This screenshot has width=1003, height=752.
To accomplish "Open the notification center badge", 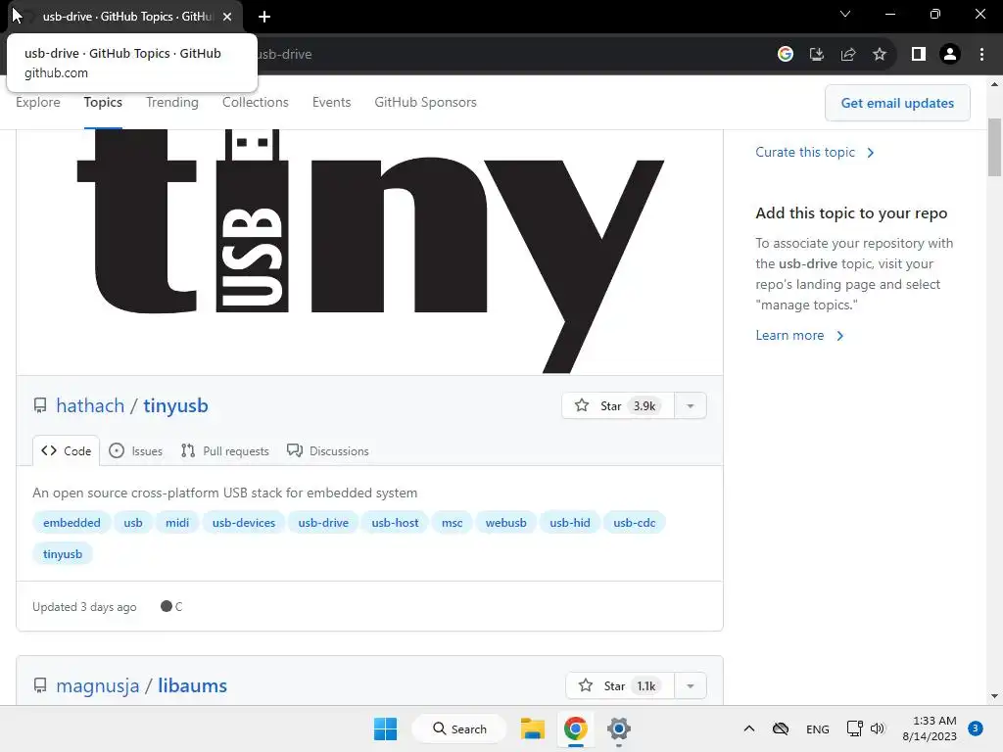I will [x=976, y=728].
